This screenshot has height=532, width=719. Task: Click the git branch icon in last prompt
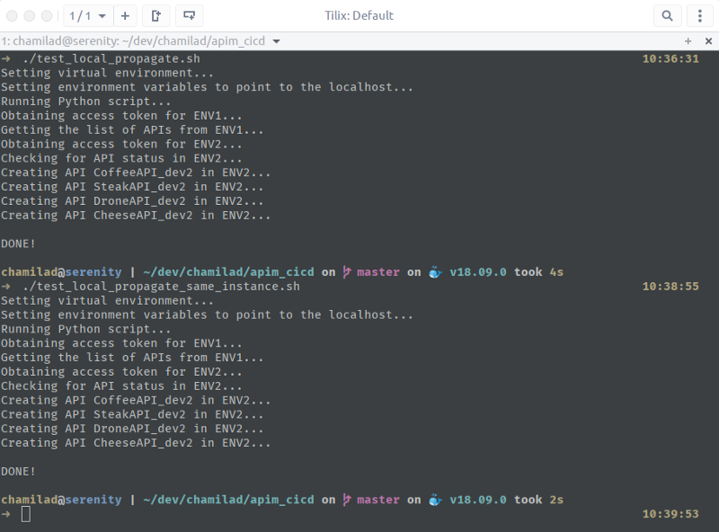(347, 500)
